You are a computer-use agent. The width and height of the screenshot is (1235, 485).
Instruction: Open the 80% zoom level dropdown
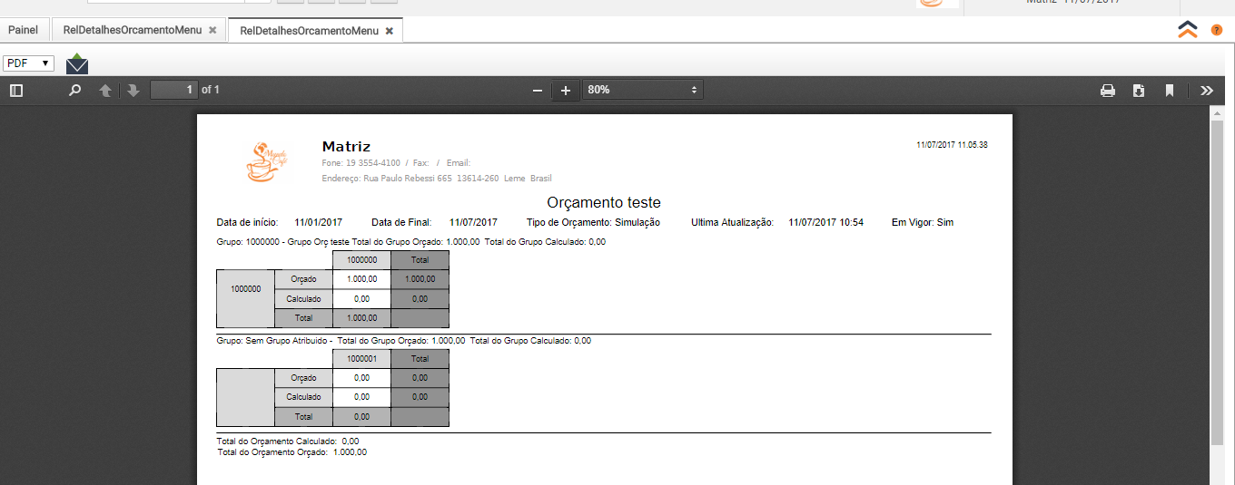point(643,90)
